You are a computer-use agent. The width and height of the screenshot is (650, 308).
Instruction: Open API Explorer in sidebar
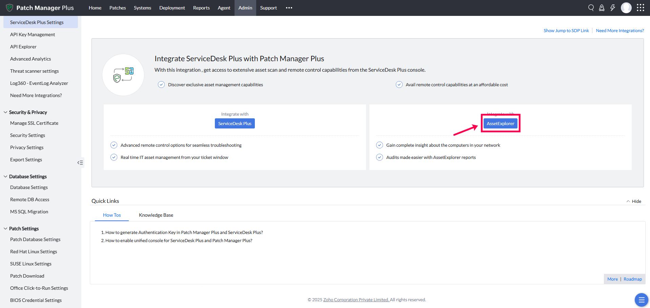[x=23, y=47]
